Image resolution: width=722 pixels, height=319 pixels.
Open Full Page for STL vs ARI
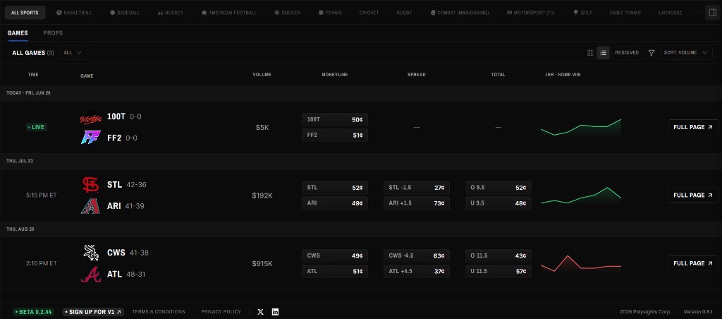[x=694, y=195]
